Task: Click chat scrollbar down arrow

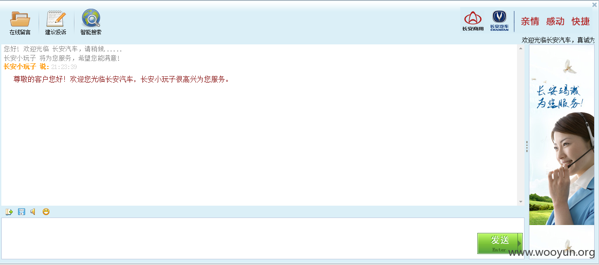Action: pos(521,202)
